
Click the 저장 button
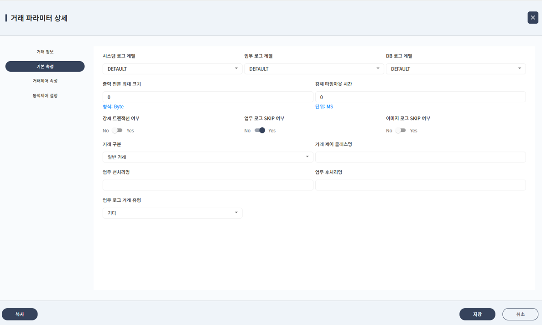[477, 315]
